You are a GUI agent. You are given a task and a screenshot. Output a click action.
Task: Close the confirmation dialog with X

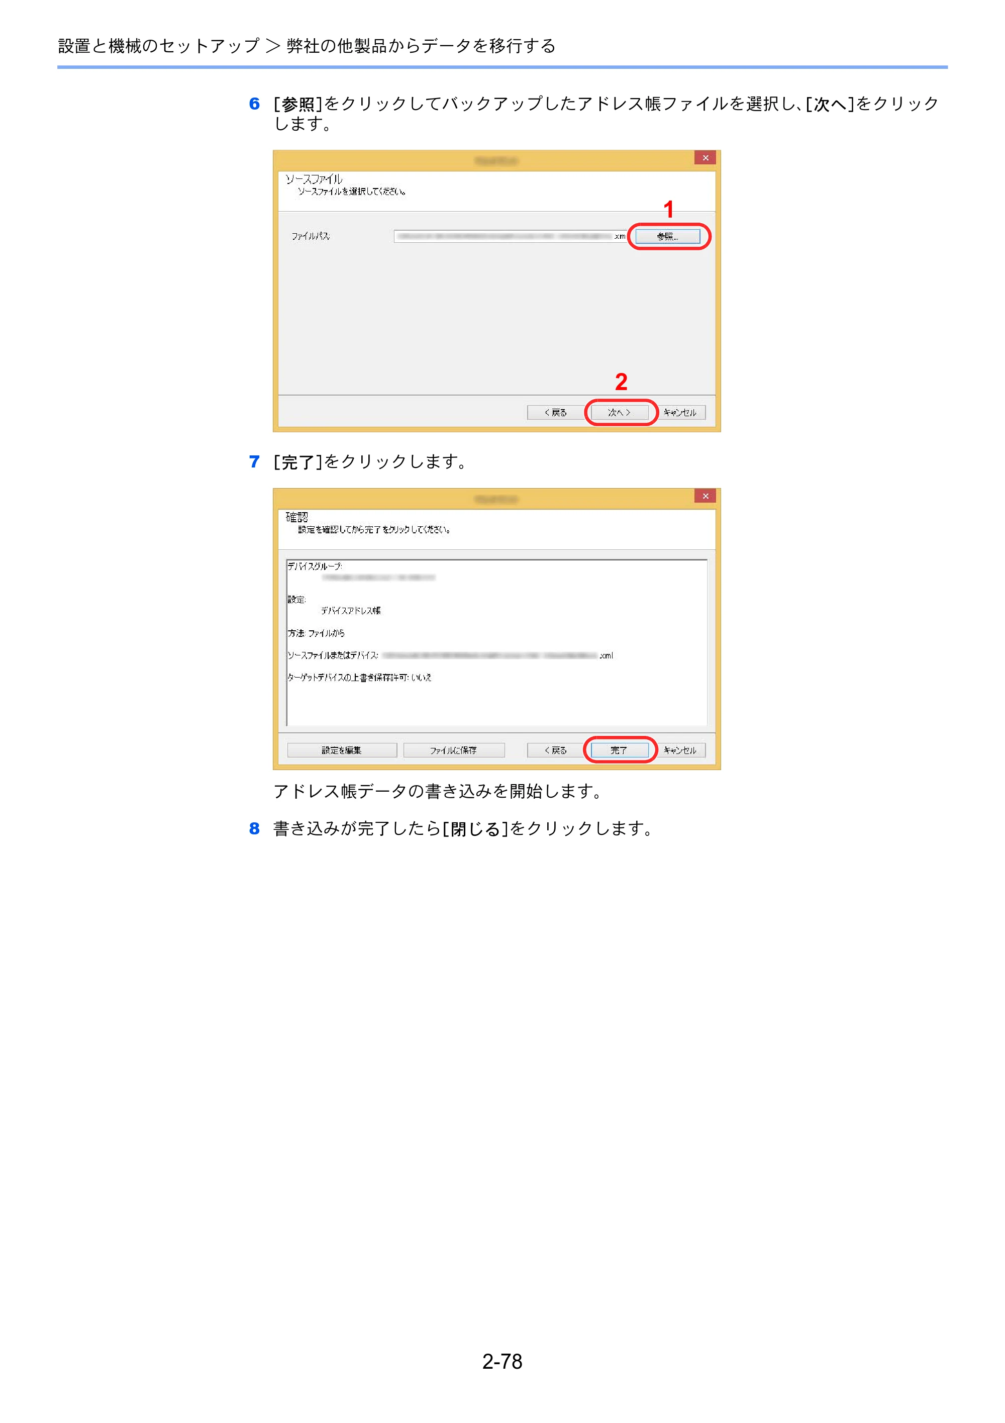[x=705, y=496]
